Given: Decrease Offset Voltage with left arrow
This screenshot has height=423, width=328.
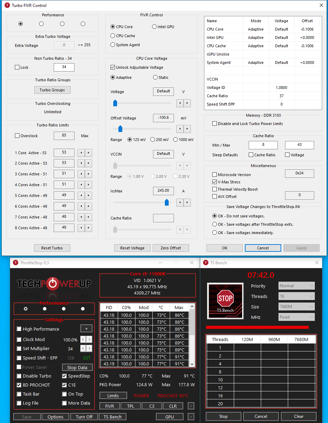Looking at the screenshot, I should (180, 129).
